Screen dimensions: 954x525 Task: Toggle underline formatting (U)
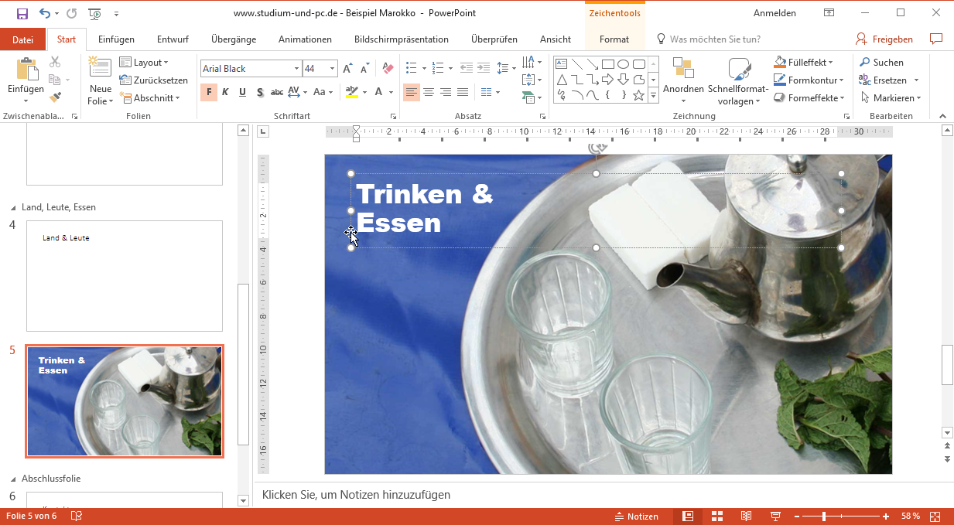click(242, 93)
